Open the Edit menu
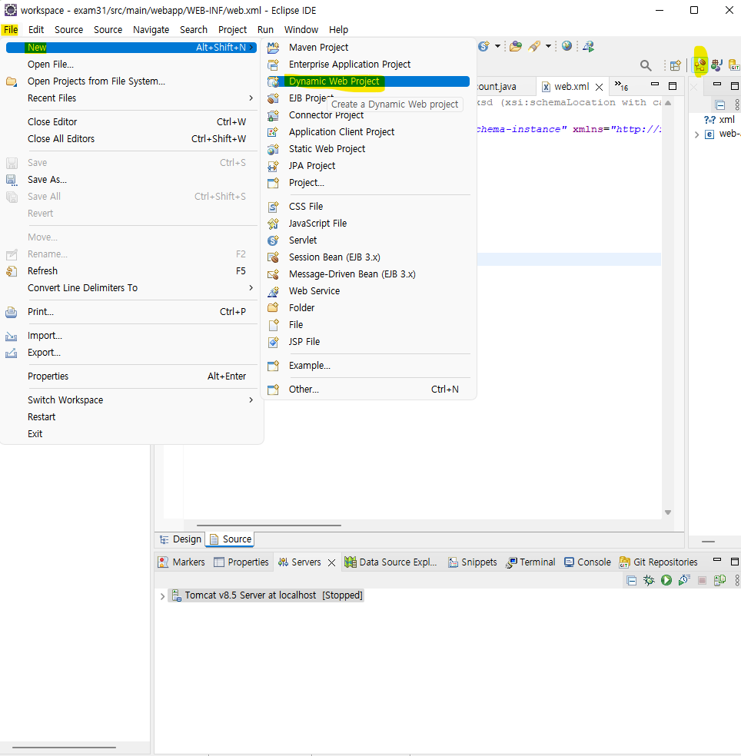The width and height of the screenshot is (741, 756). (36, 29)
